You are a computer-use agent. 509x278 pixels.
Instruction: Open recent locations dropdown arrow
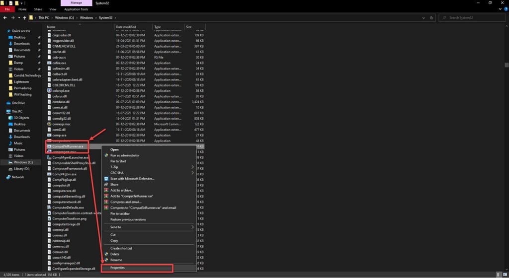[x=19, y=18]
